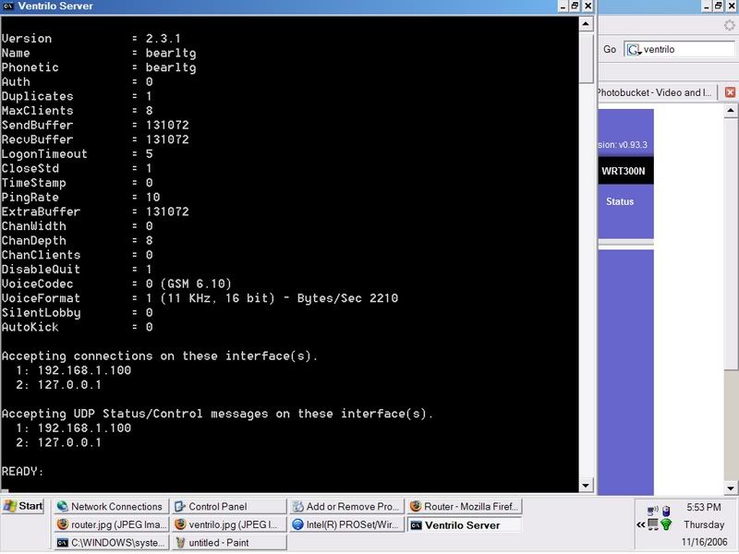This screenshot has width=739, height=554.
Task: Click the WRT300N label in router page
Action: pos(623,171)
